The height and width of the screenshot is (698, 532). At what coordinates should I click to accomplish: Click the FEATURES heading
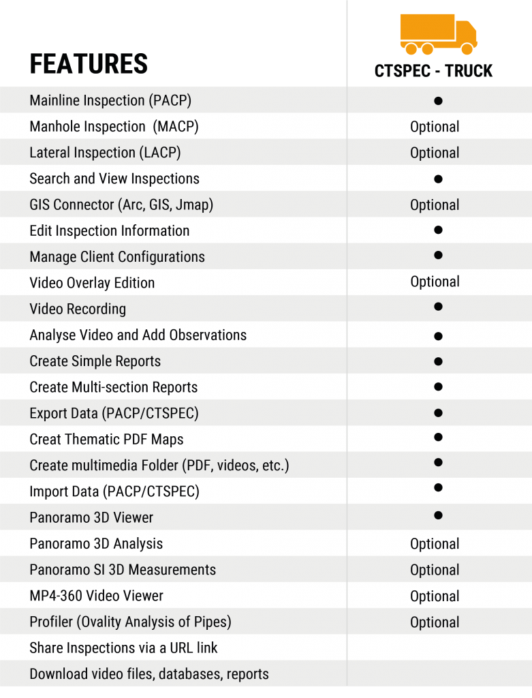click(x=89, y=64)
